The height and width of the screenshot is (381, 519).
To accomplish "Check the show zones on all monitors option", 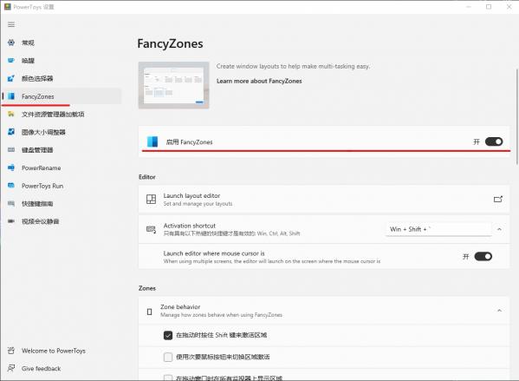I will 168,378.
